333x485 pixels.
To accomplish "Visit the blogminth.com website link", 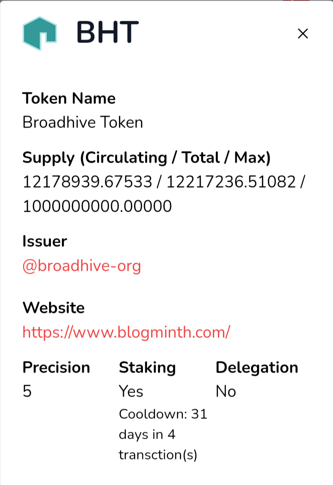I will [x=126, y=332].
